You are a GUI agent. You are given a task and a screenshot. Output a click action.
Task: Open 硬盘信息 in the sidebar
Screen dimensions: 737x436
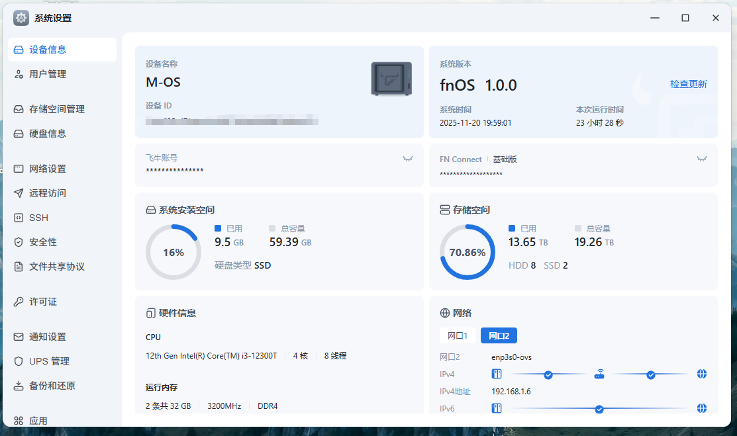tap(62, 134)
